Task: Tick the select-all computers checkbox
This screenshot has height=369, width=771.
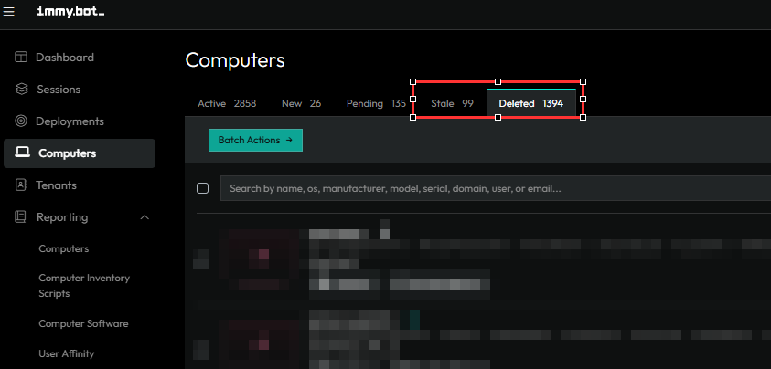Action: pos(203,188)
